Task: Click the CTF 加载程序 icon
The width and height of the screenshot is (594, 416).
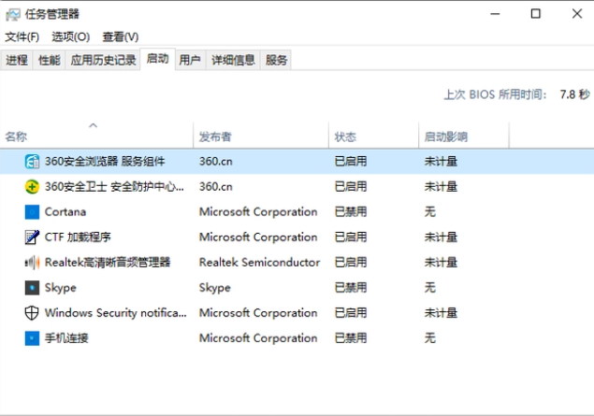Action: (32, 237)
